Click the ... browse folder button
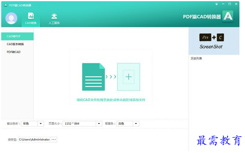Viewport: 245px width, 153px height. click(x=54, y=140)
